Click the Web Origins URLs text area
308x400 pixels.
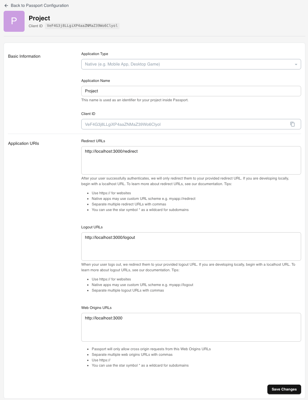tap(191, 327)
